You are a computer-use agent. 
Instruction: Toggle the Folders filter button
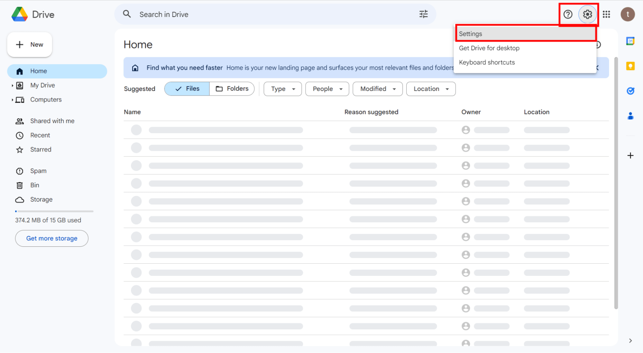pos(232,89)
